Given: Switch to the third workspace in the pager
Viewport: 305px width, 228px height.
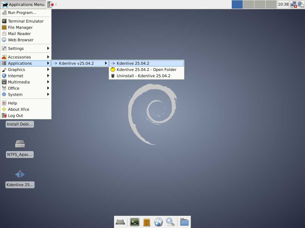Looking at the screenshot, I should click(260, 4).
